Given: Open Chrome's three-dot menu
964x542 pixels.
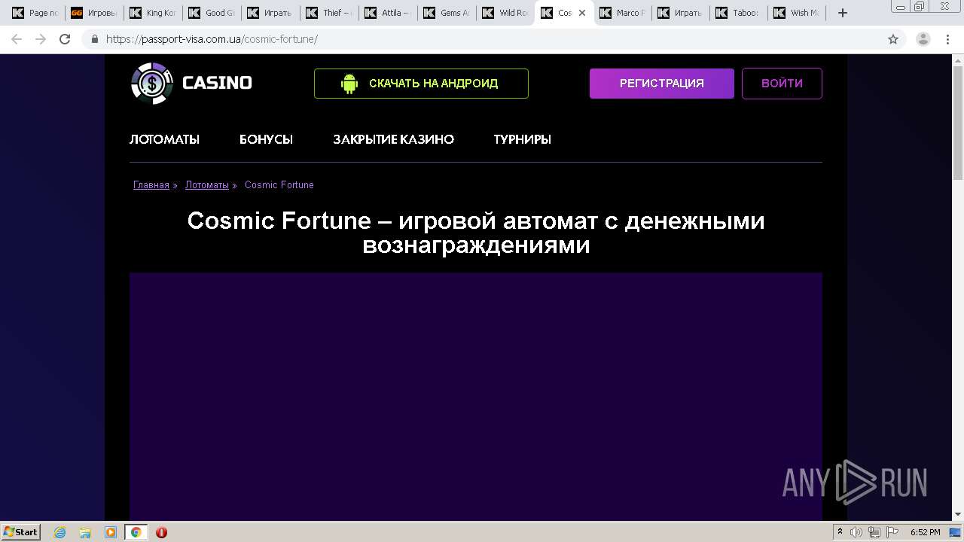Looking at the screenshot, I should point(949,39).
